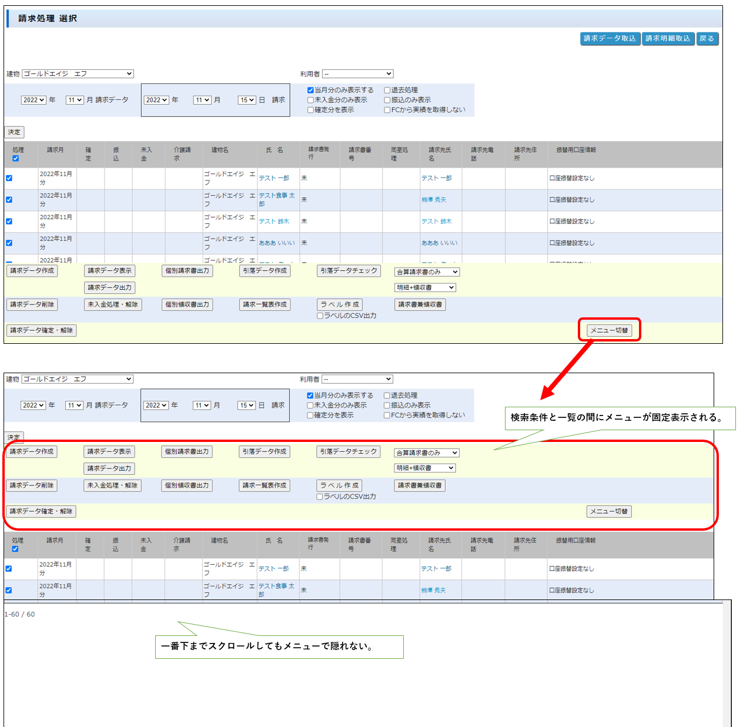Click the red-highlighted メニュー切替 button

click(609, 330)
